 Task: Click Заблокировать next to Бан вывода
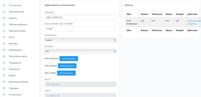point(67,66)
